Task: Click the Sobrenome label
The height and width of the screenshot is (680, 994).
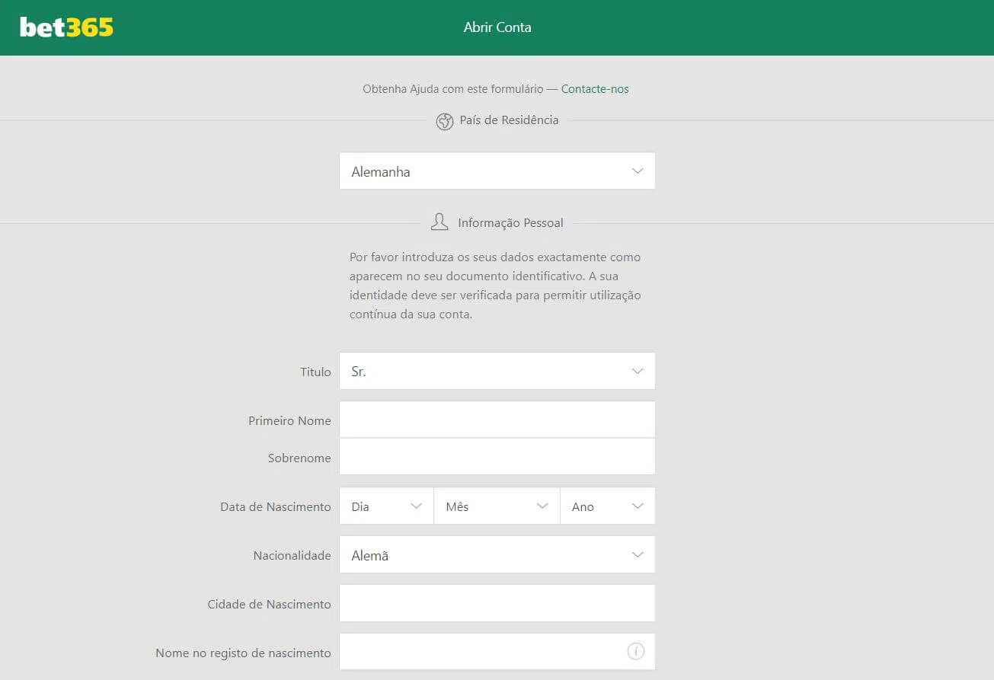Action: pos(299,458)
